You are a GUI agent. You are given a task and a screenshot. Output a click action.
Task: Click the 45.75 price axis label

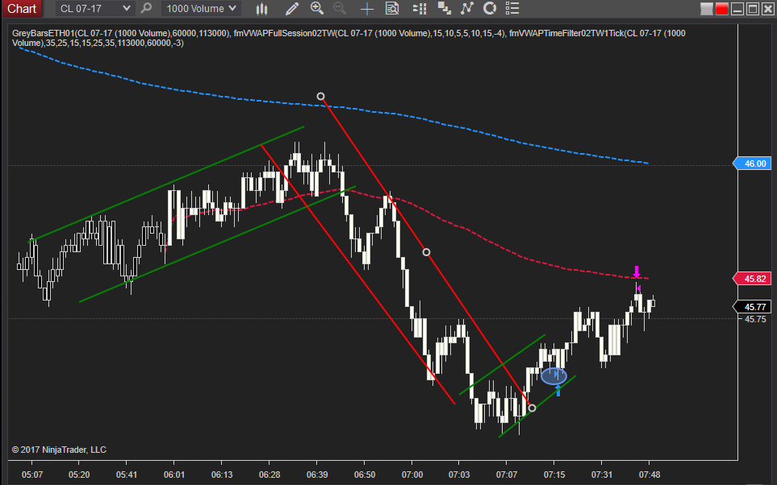[x=755, y=319]
